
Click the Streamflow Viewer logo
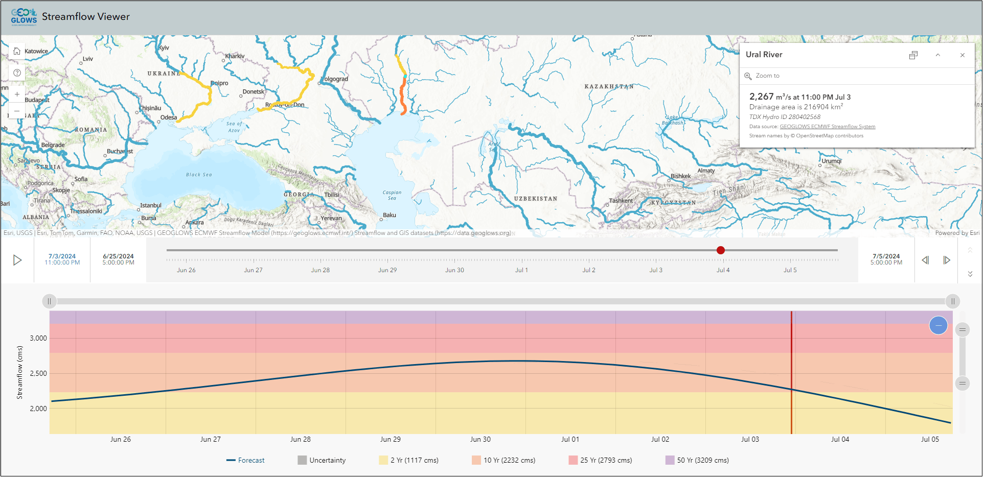coord(25,17)
